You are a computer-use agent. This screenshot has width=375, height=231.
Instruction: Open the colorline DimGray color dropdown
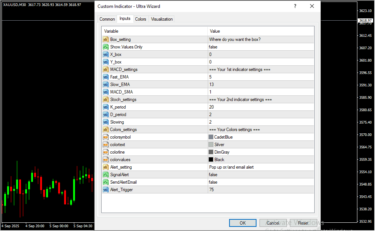[x=261, y=152]
